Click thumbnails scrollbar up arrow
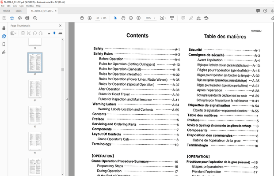Viewport: 274px width, 176px height. (63, 40)
